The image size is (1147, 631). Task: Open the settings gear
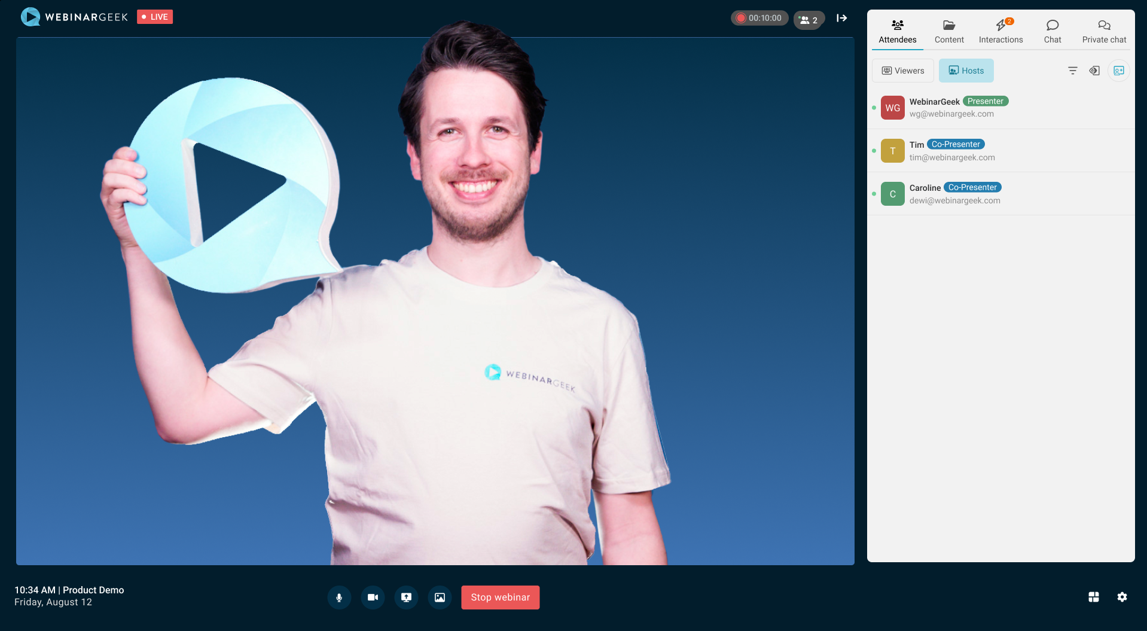[1122, 597]
